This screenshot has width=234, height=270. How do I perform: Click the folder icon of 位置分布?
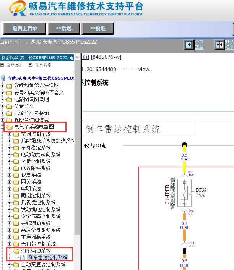point(9,107)
